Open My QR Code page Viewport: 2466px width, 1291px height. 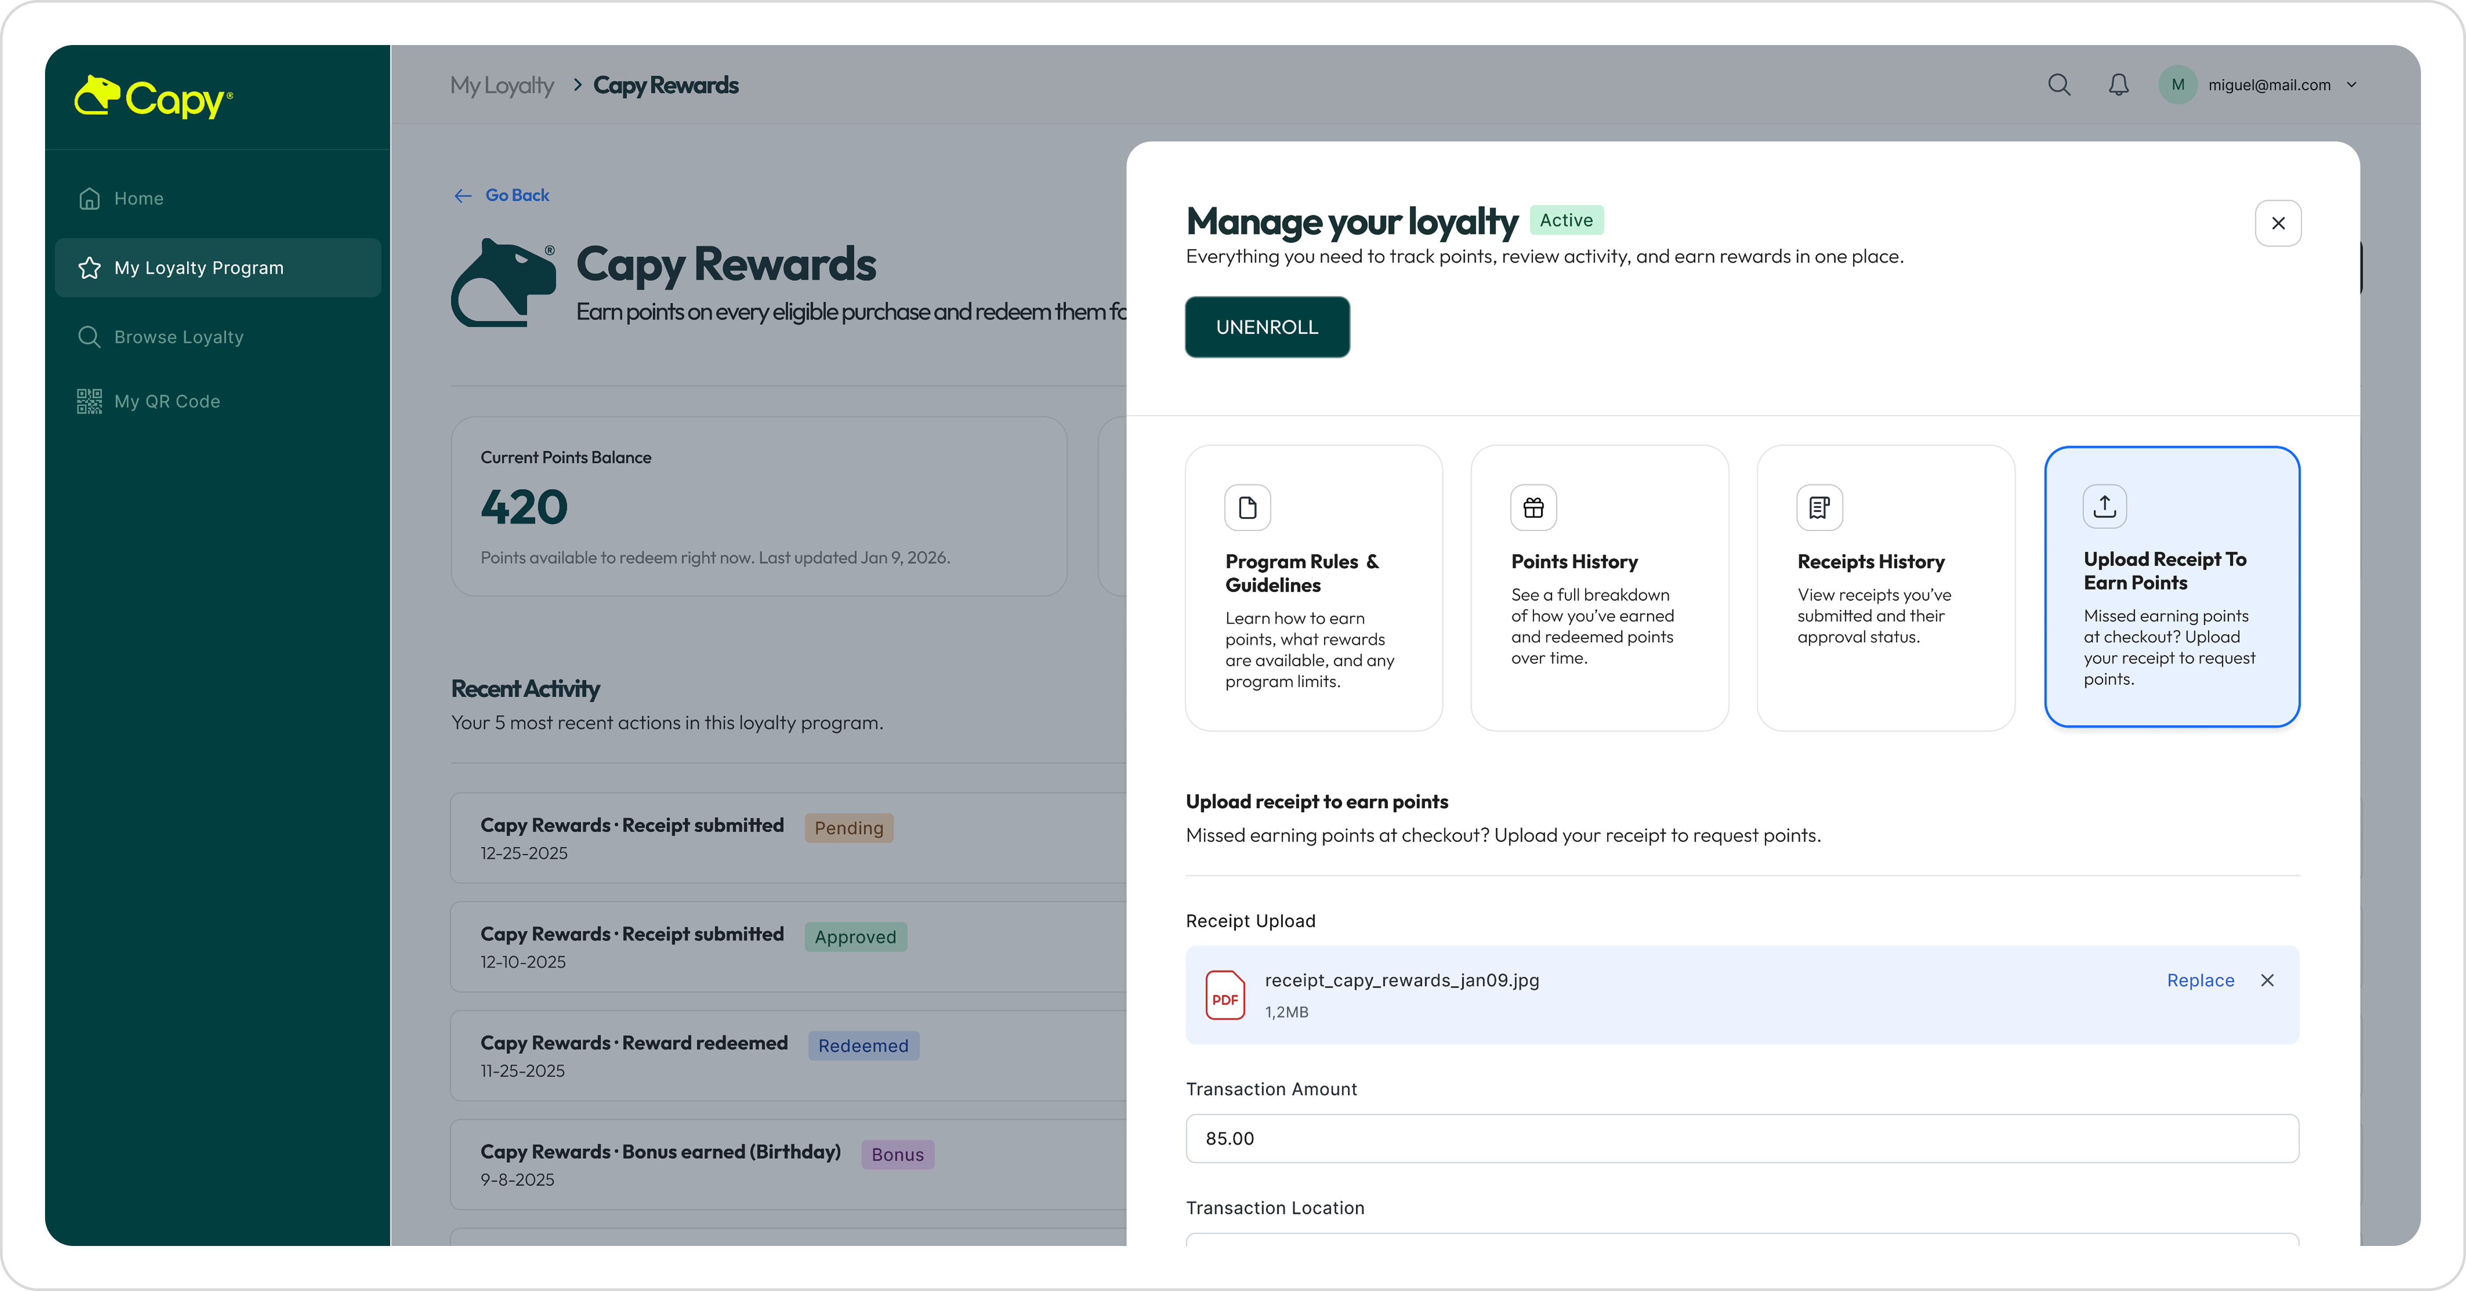point(166,401)
